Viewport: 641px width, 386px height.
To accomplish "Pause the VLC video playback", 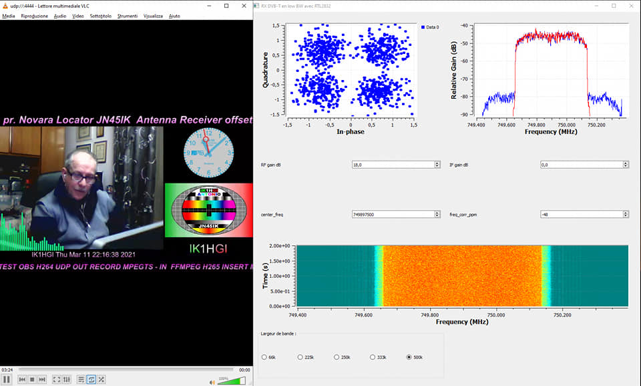I will point(7,379).
